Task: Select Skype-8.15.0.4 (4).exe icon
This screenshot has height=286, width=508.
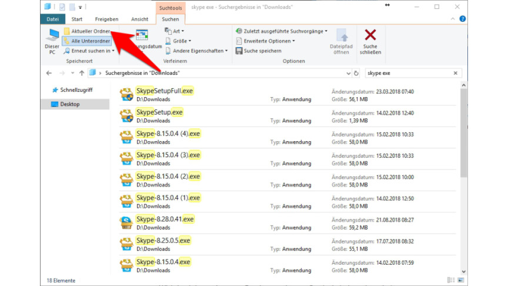Action: click(126, 137)
